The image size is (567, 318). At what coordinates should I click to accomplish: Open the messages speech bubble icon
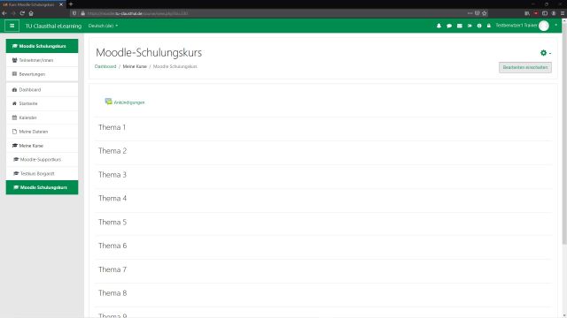(449, 26)
